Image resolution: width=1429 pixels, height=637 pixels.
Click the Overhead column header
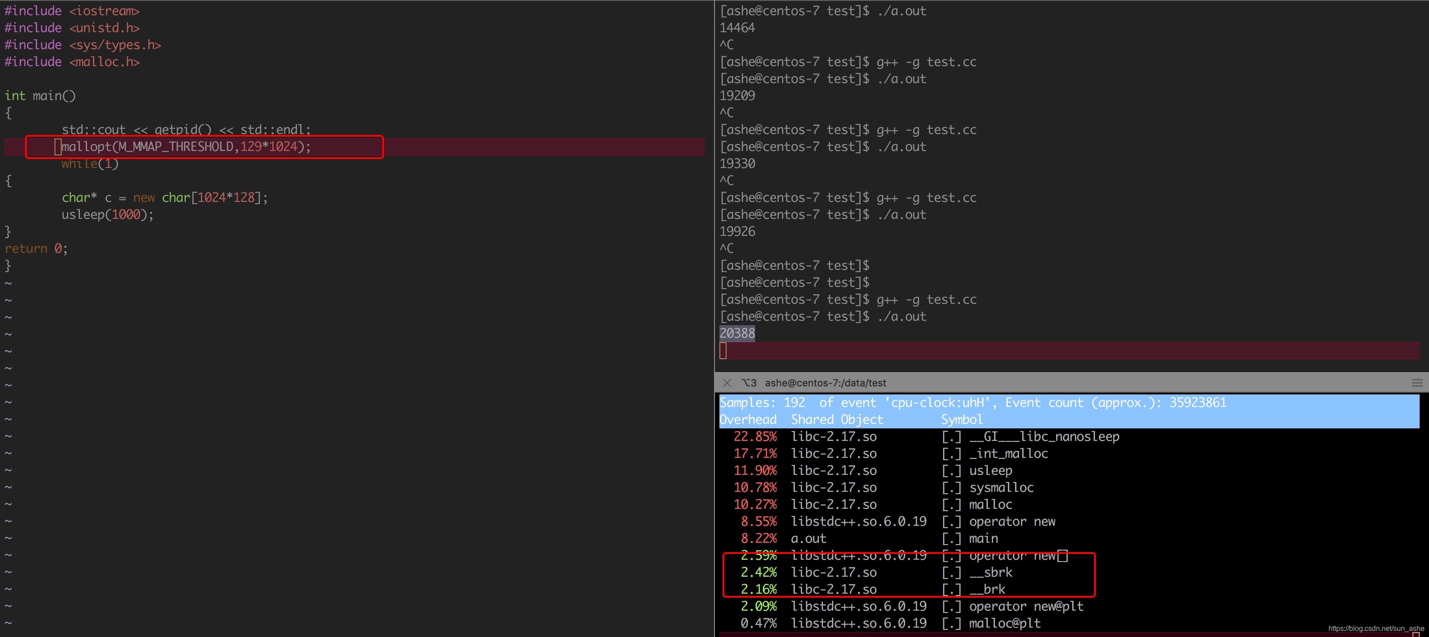coord(748,419)
